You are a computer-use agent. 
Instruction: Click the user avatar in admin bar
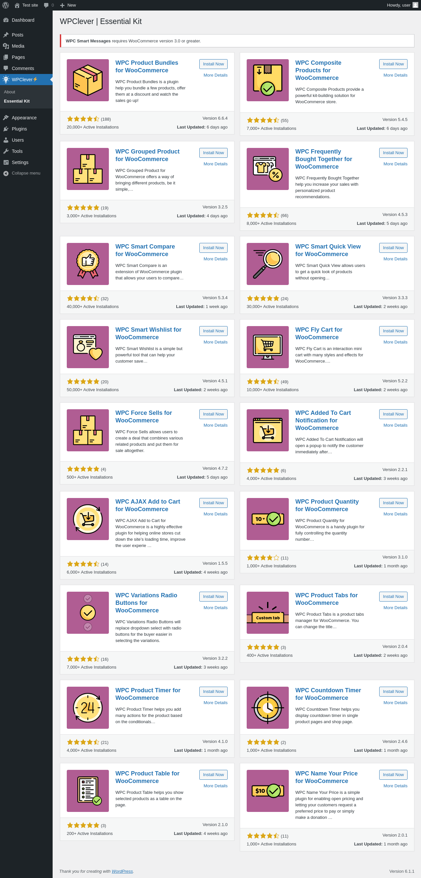tap(415, 5)
